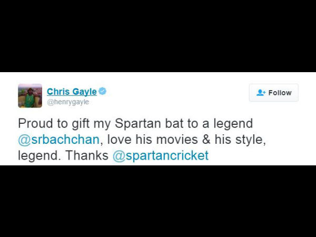Click the black area below the tweet
Screen dimensions: 316x237
click(158, 201)
